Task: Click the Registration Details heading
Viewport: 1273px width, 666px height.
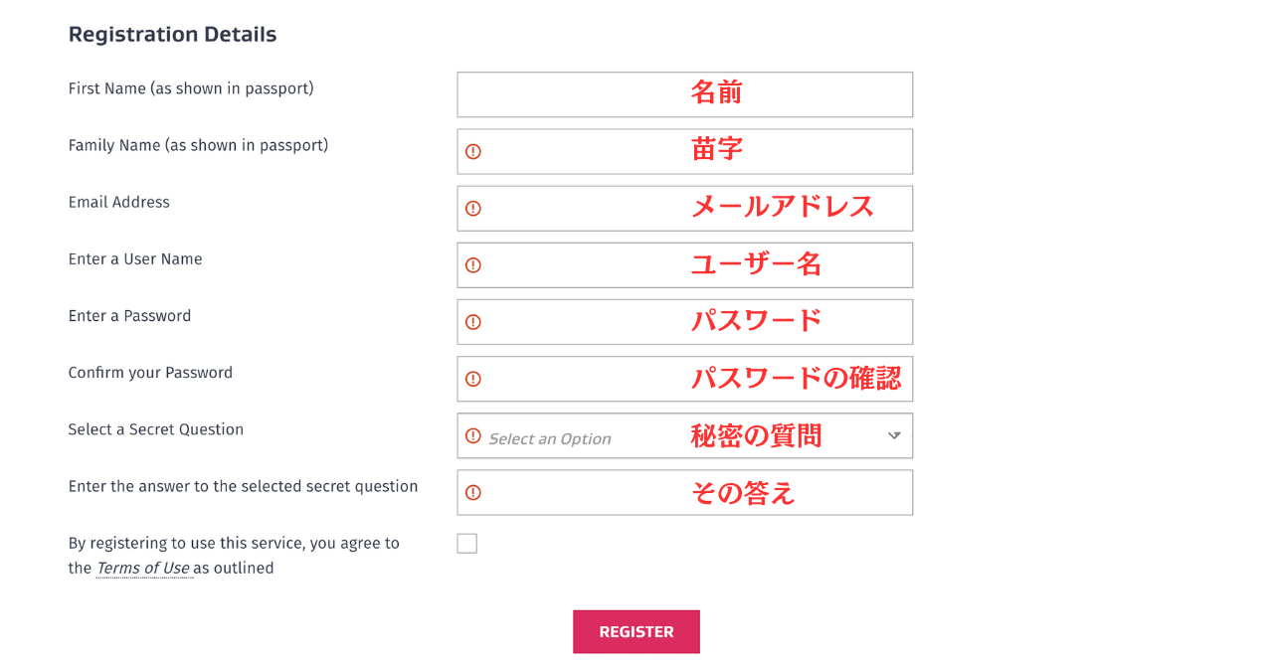Action: pyautogui.click(x=172, y=35)
